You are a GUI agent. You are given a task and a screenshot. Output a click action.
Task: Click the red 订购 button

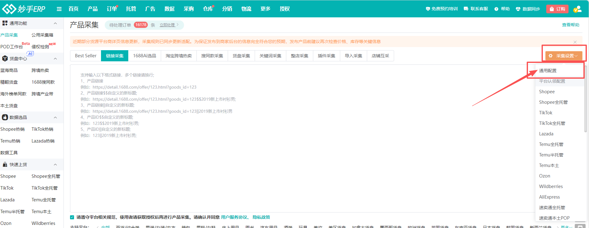click(557, 9)
